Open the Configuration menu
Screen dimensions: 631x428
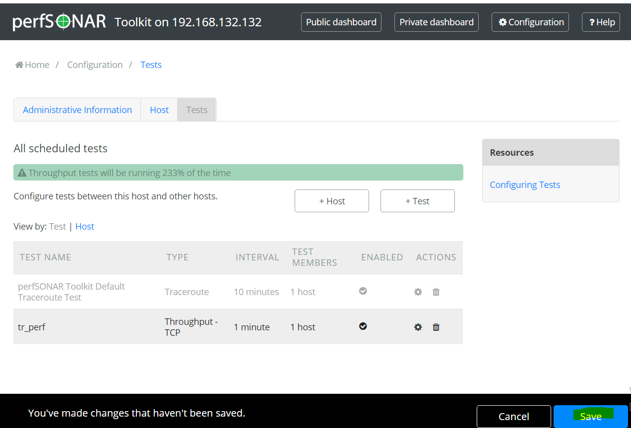(x=530, y=22)
